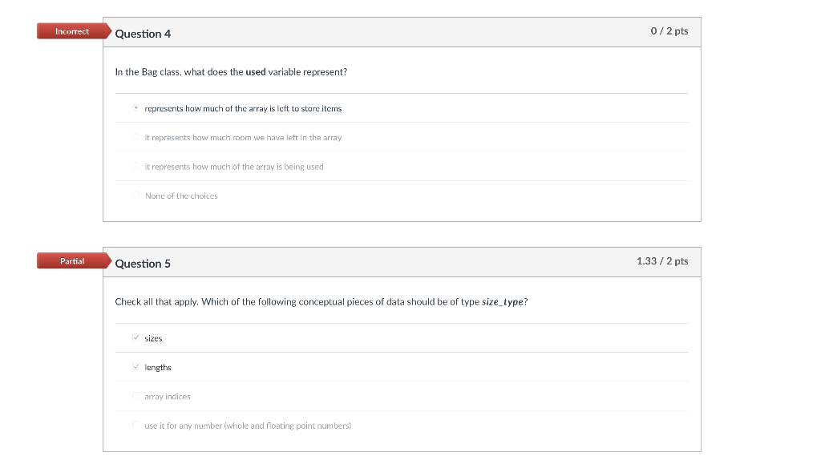Image resolution: width=821 pixels, height=468 pixels.
Task: Check the 'sizes' checkbox in Question 5
Action: point(136,337)
